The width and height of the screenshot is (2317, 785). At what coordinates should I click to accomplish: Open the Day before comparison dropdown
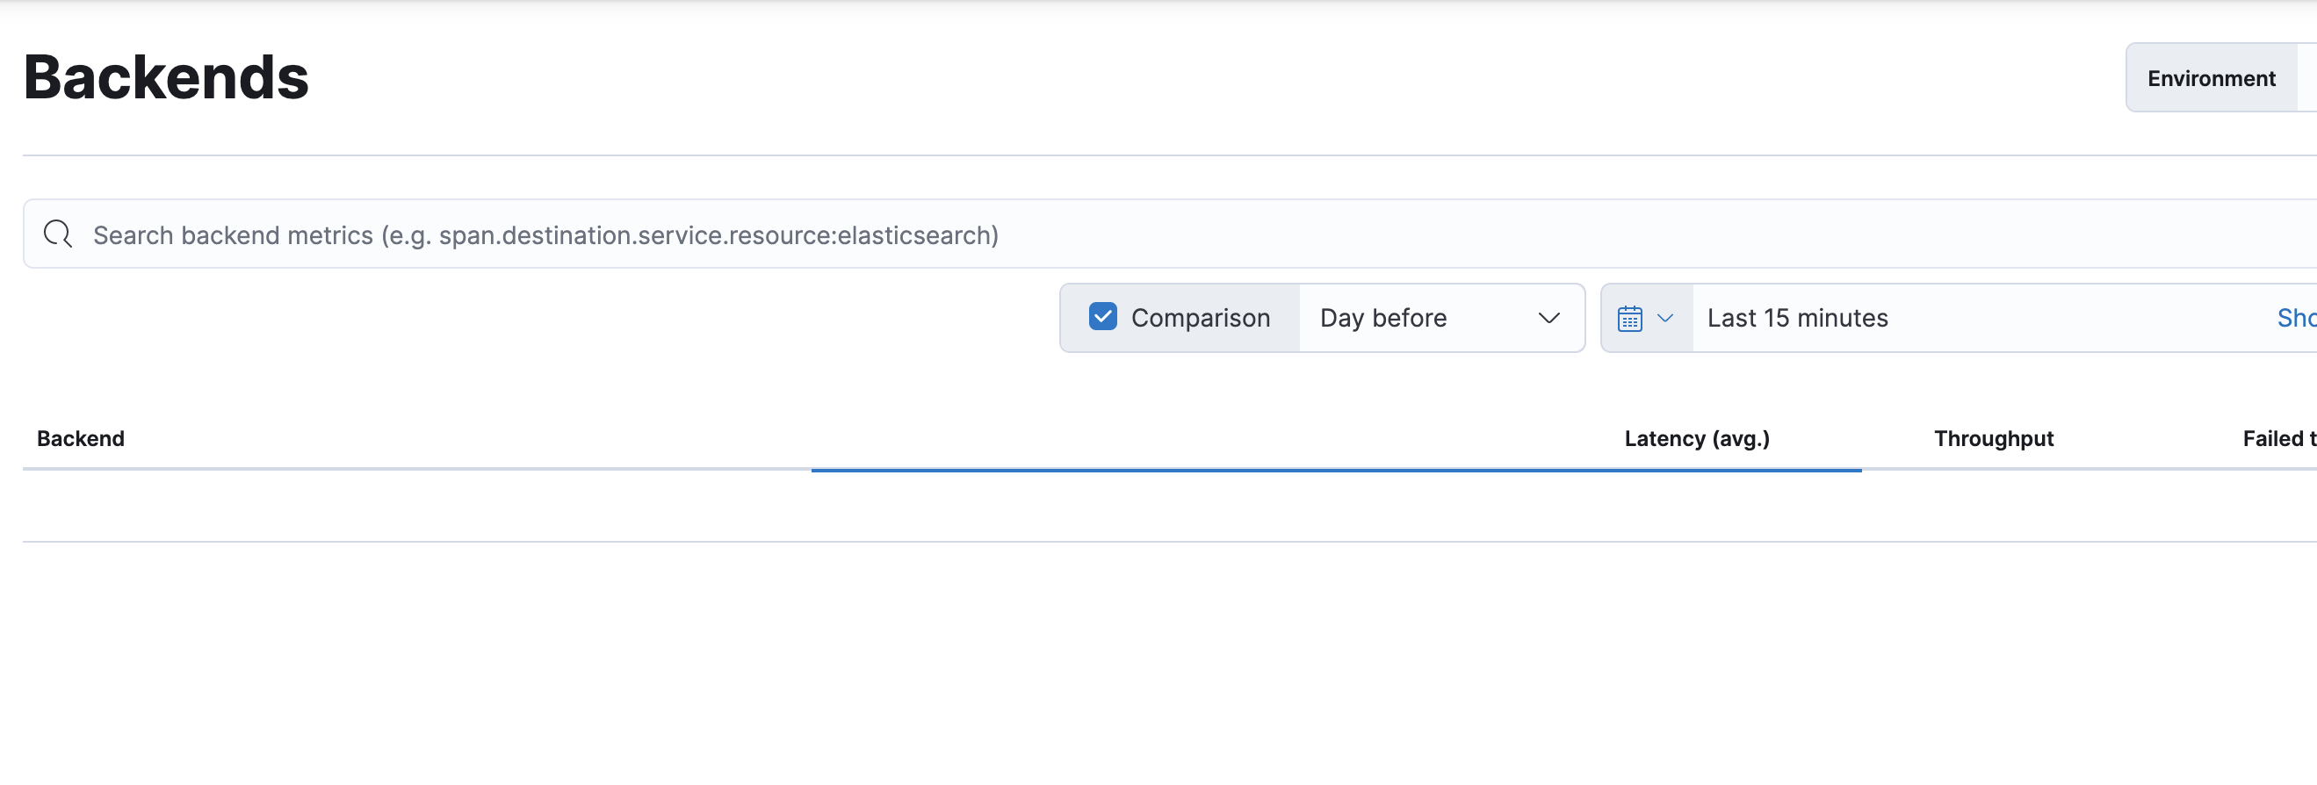click(x=1441, y=319)
